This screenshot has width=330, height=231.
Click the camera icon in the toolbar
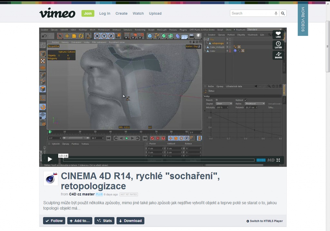tap(191, 36)
